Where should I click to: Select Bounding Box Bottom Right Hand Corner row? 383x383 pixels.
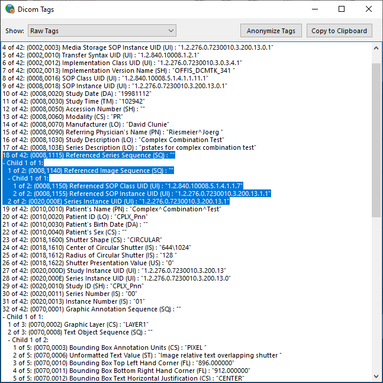(131, 371)
